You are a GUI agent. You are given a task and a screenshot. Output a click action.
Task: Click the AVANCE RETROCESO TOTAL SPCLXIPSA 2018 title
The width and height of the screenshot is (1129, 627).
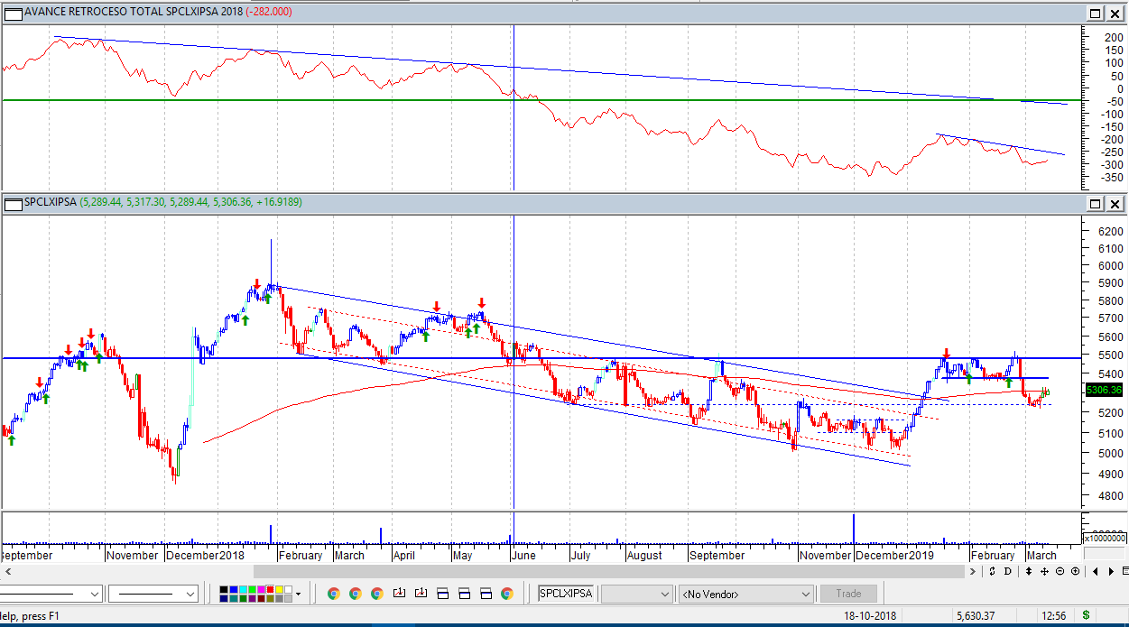pyautogui.click(x=134, y=13)
